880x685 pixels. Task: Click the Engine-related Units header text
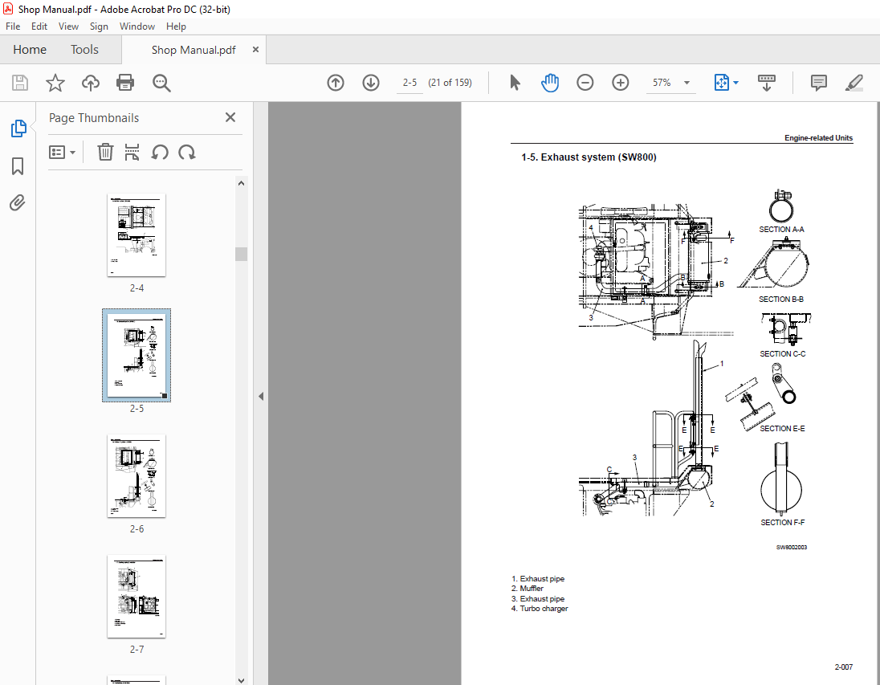tap(818, 137)
